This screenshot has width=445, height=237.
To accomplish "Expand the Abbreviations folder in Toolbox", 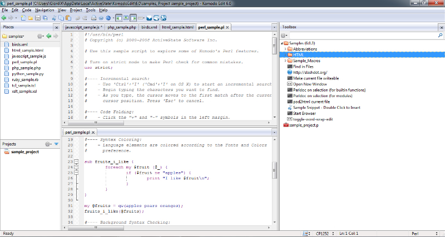I will (x=285, y=48).
